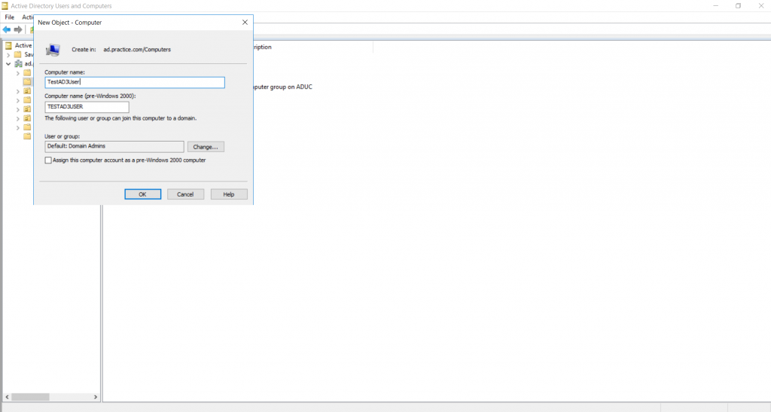Viewport: 771px width, 412px height.
Task: Close the New Object - Computer dialog
Action: [245, 22]
